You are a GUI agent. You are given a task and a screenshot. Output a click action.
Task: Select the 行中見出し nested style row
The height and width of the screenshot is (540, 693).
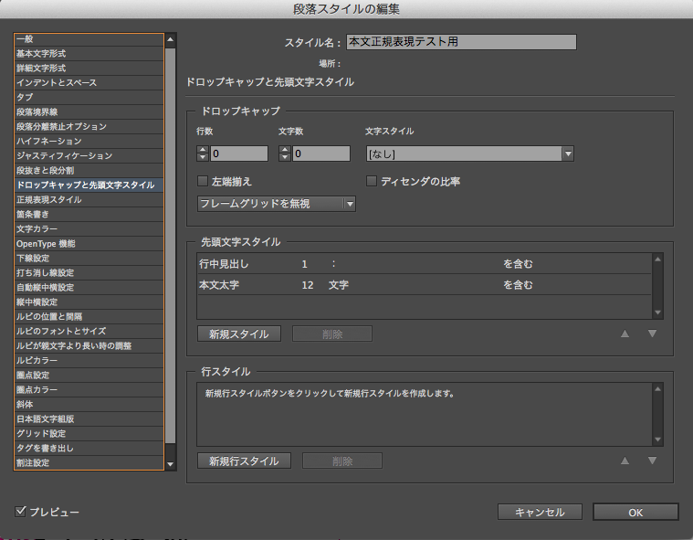pyautogui.click(x=424, y=264)
